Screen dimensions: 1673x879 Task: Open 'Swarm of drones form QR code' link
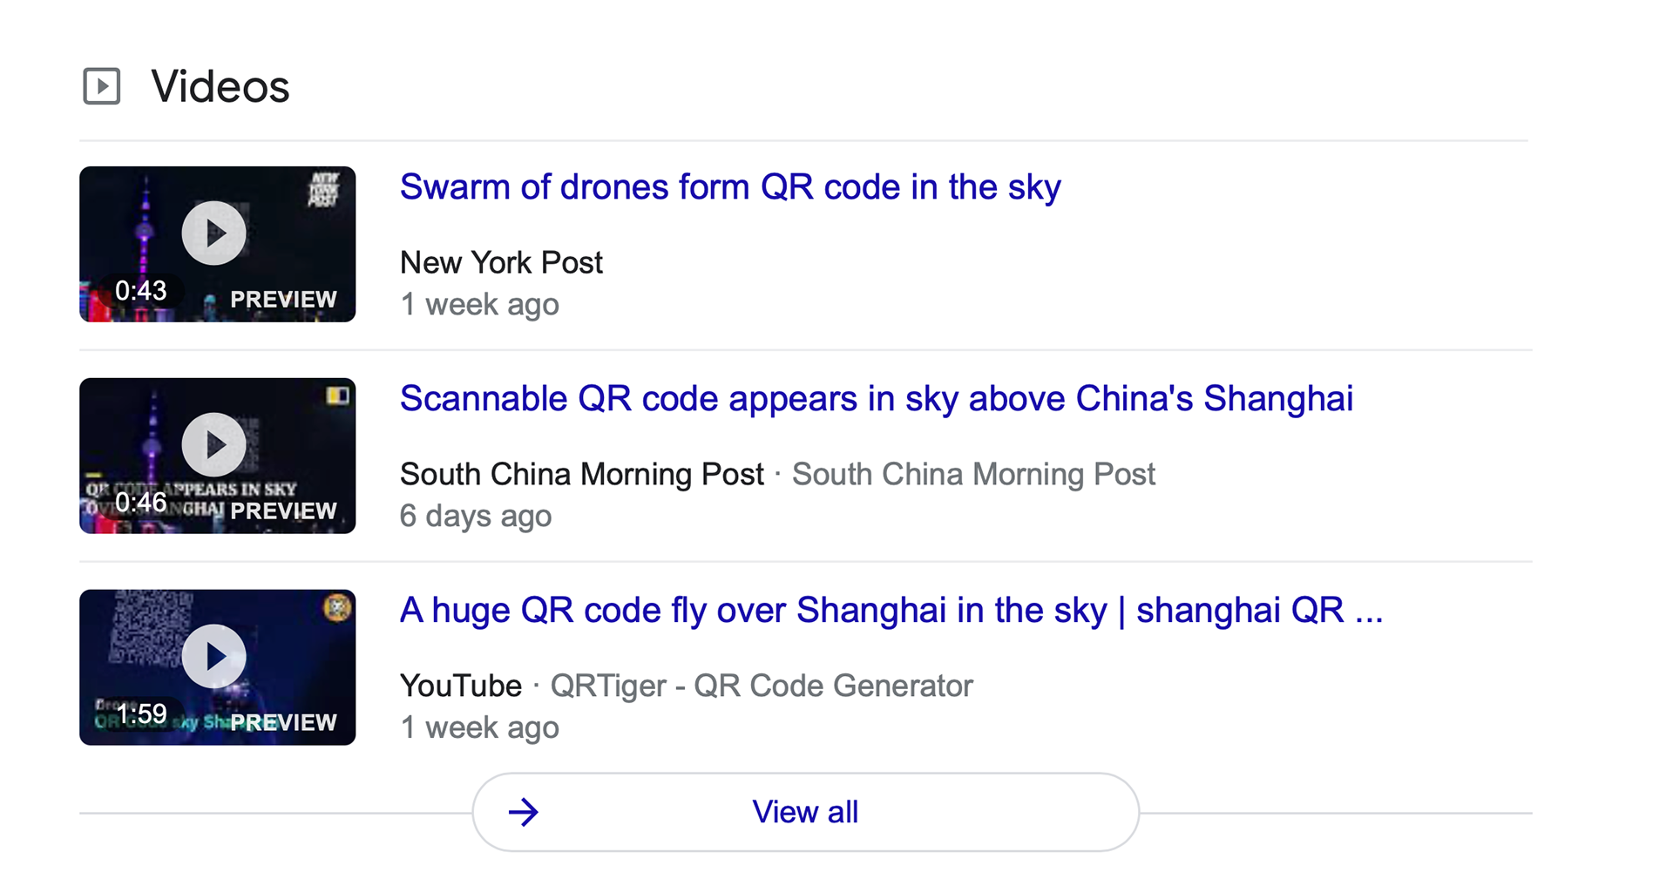pos(730,187)
